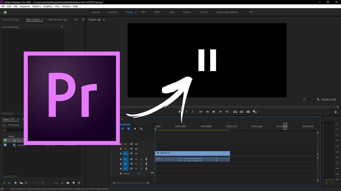
Task: Export Frame camera icon
Action: pyautogui.click(x=248, y=112)
